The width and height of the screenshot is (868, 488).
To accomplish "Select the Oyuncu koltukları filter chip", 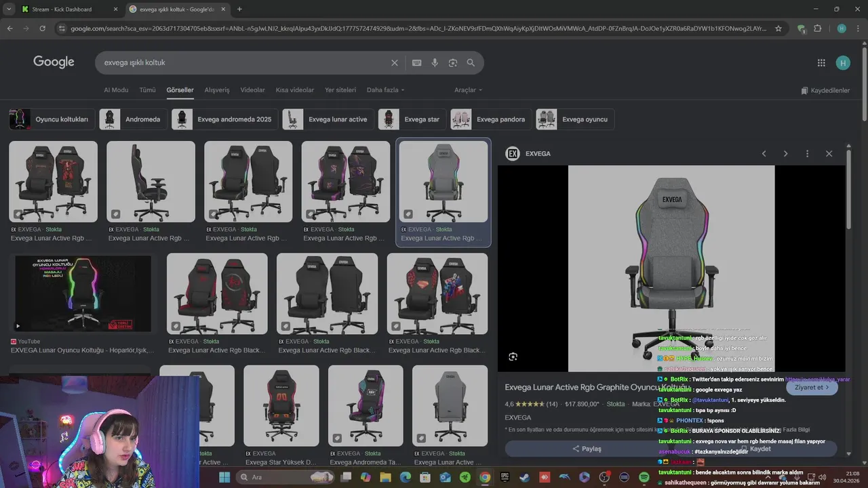I will [x=51, y=119].
